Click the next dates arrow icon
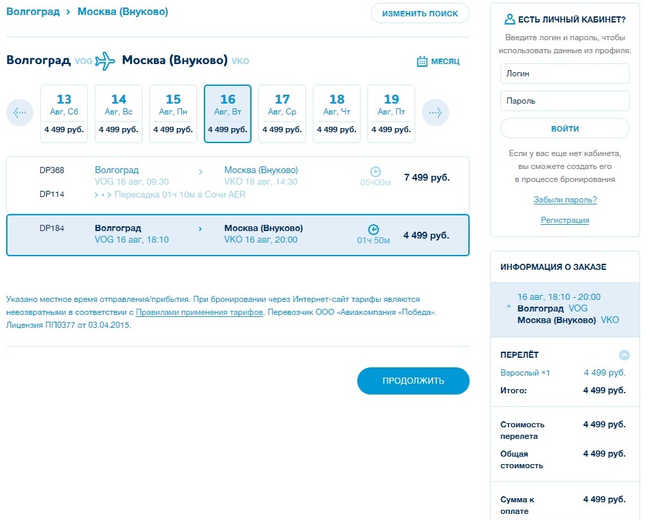The image size is (651, 520). pos(436,112)
